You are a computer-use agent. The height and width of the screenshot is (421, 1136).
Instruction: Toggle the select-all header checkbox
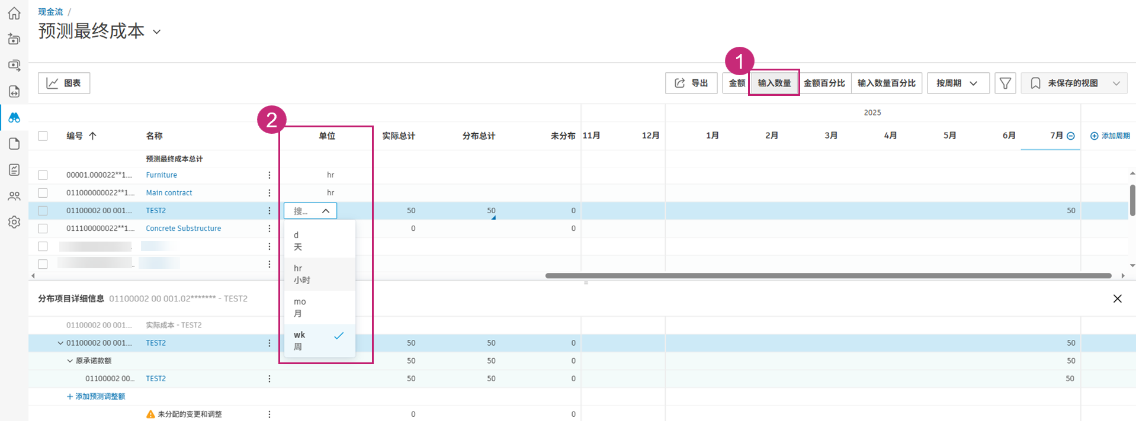[43, 136]
